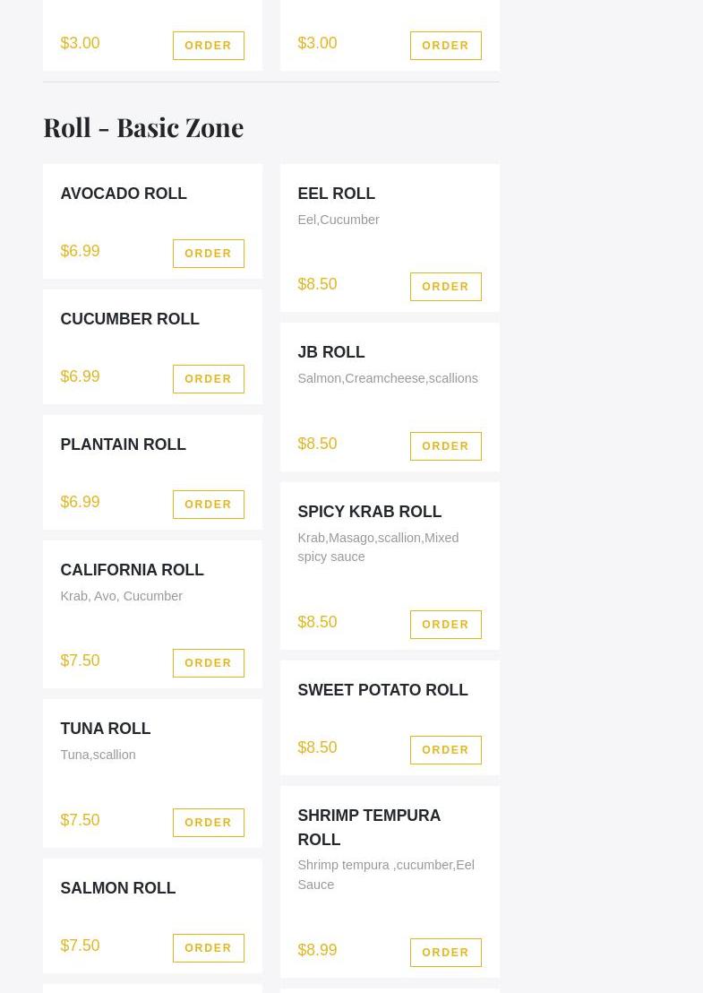Order the Shrimp Tempura Roll
The width and height of the screenshot is (703, 993).
point(445,953)
